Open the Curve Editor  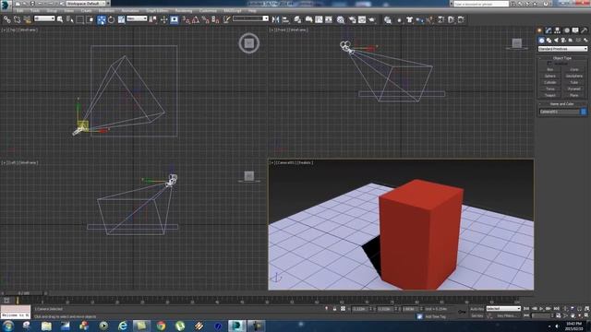click(x=319, y=19)
